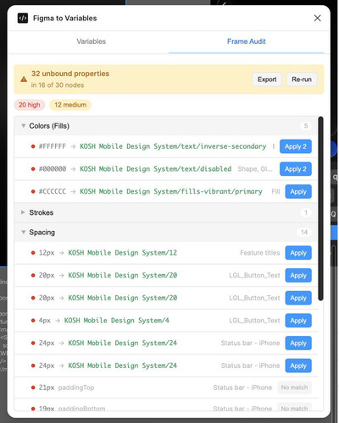Viewport: 339px width, 423px height.
Task: Click the Strokes count badge 1
Action: coord(306,212)
